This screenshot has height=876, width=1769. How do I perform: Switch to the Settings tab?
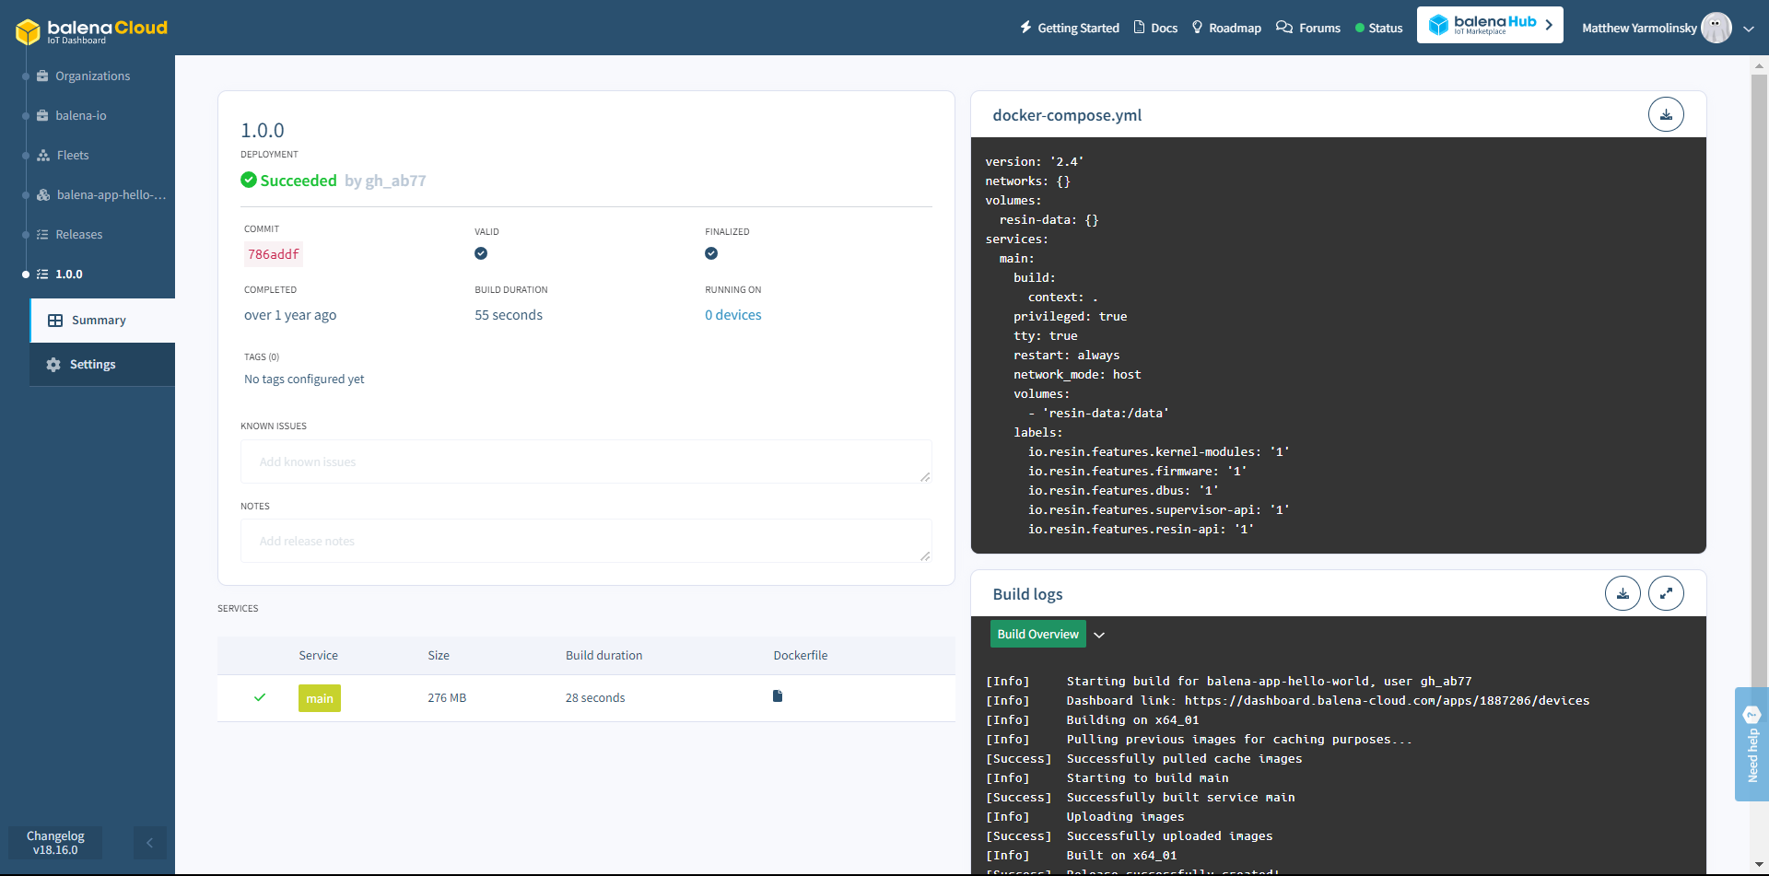(x=92, y=365)
